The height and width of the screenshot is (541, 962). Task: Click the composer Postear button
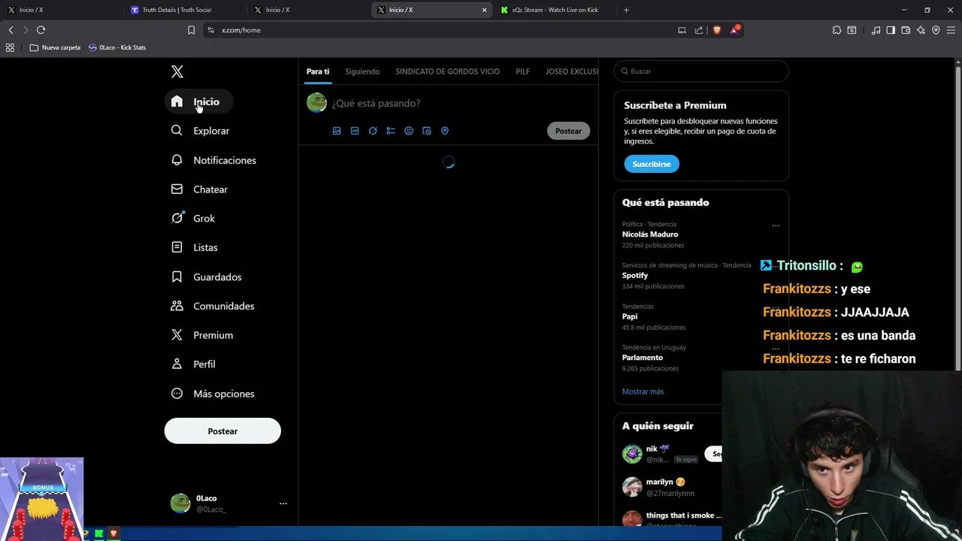[568, 131]
